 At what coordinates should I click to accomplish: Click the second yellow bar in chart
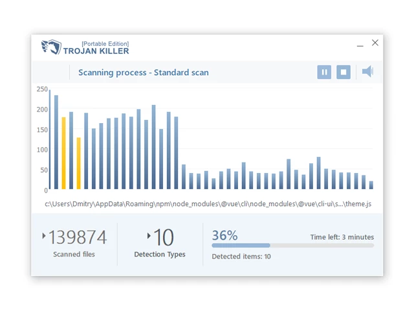(x=79, y=163)
